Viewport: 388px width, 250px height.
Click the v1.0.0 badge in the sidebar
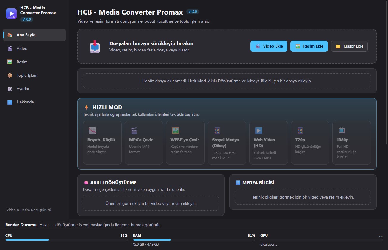[27, 19]
